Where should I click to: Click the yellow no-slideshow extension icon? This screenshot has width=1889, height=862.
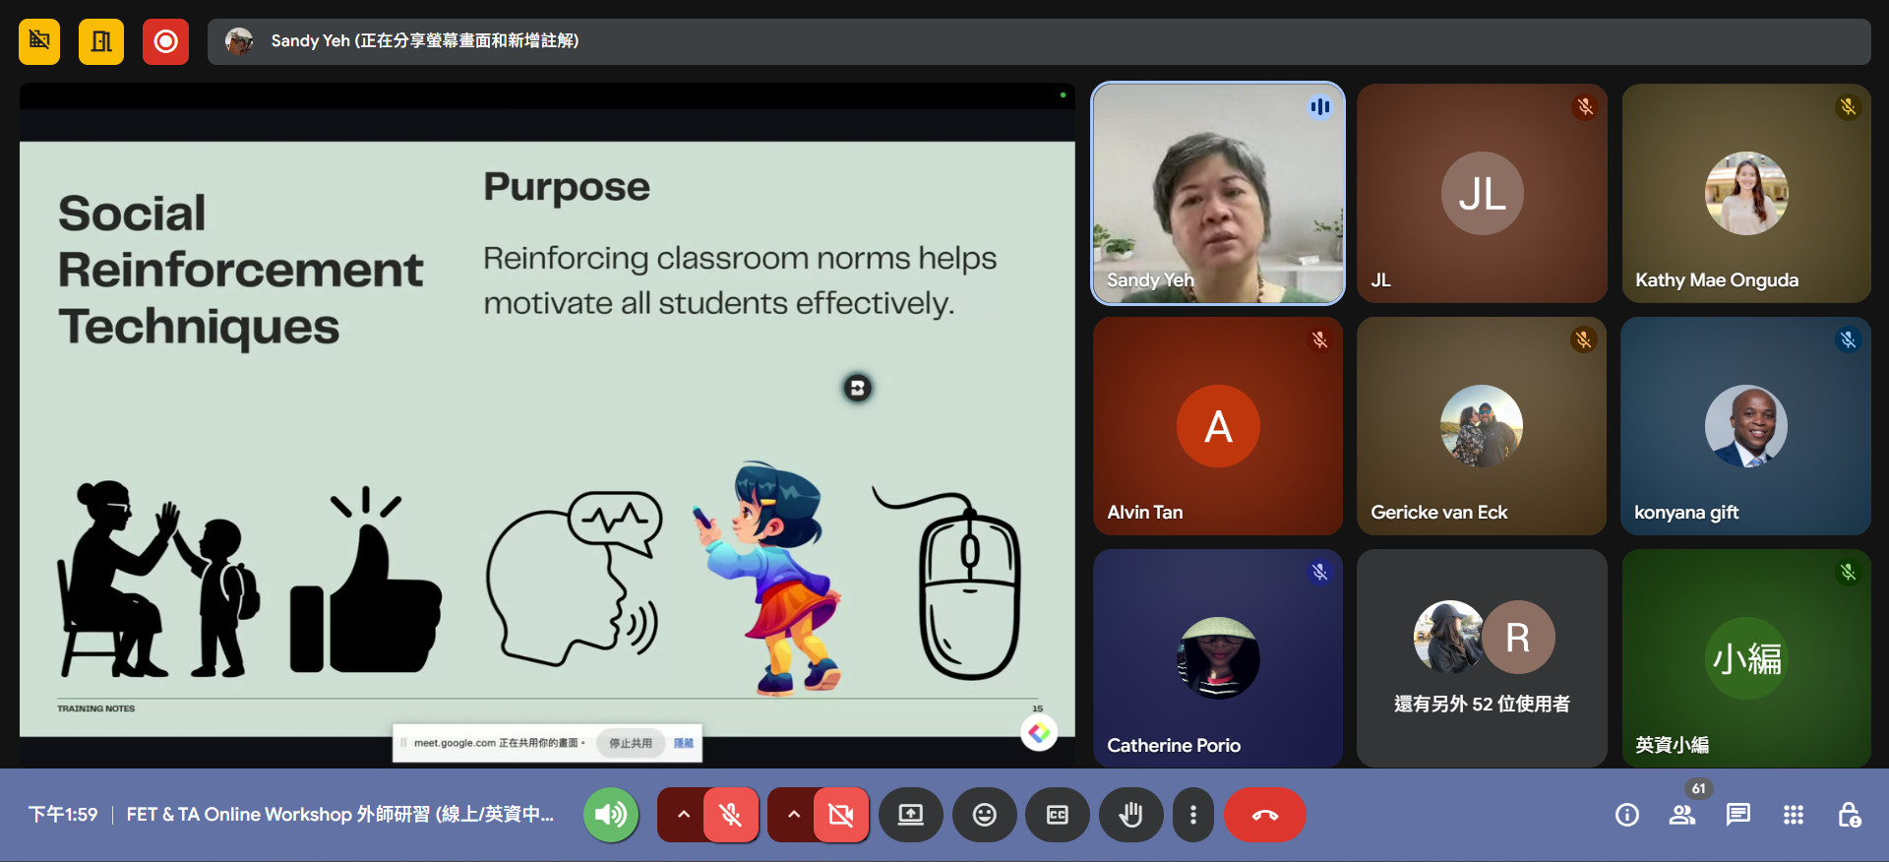click(x=39, y=41)
